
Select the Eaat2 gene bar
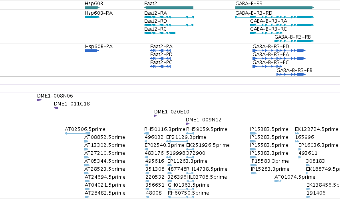coord(169,8)
